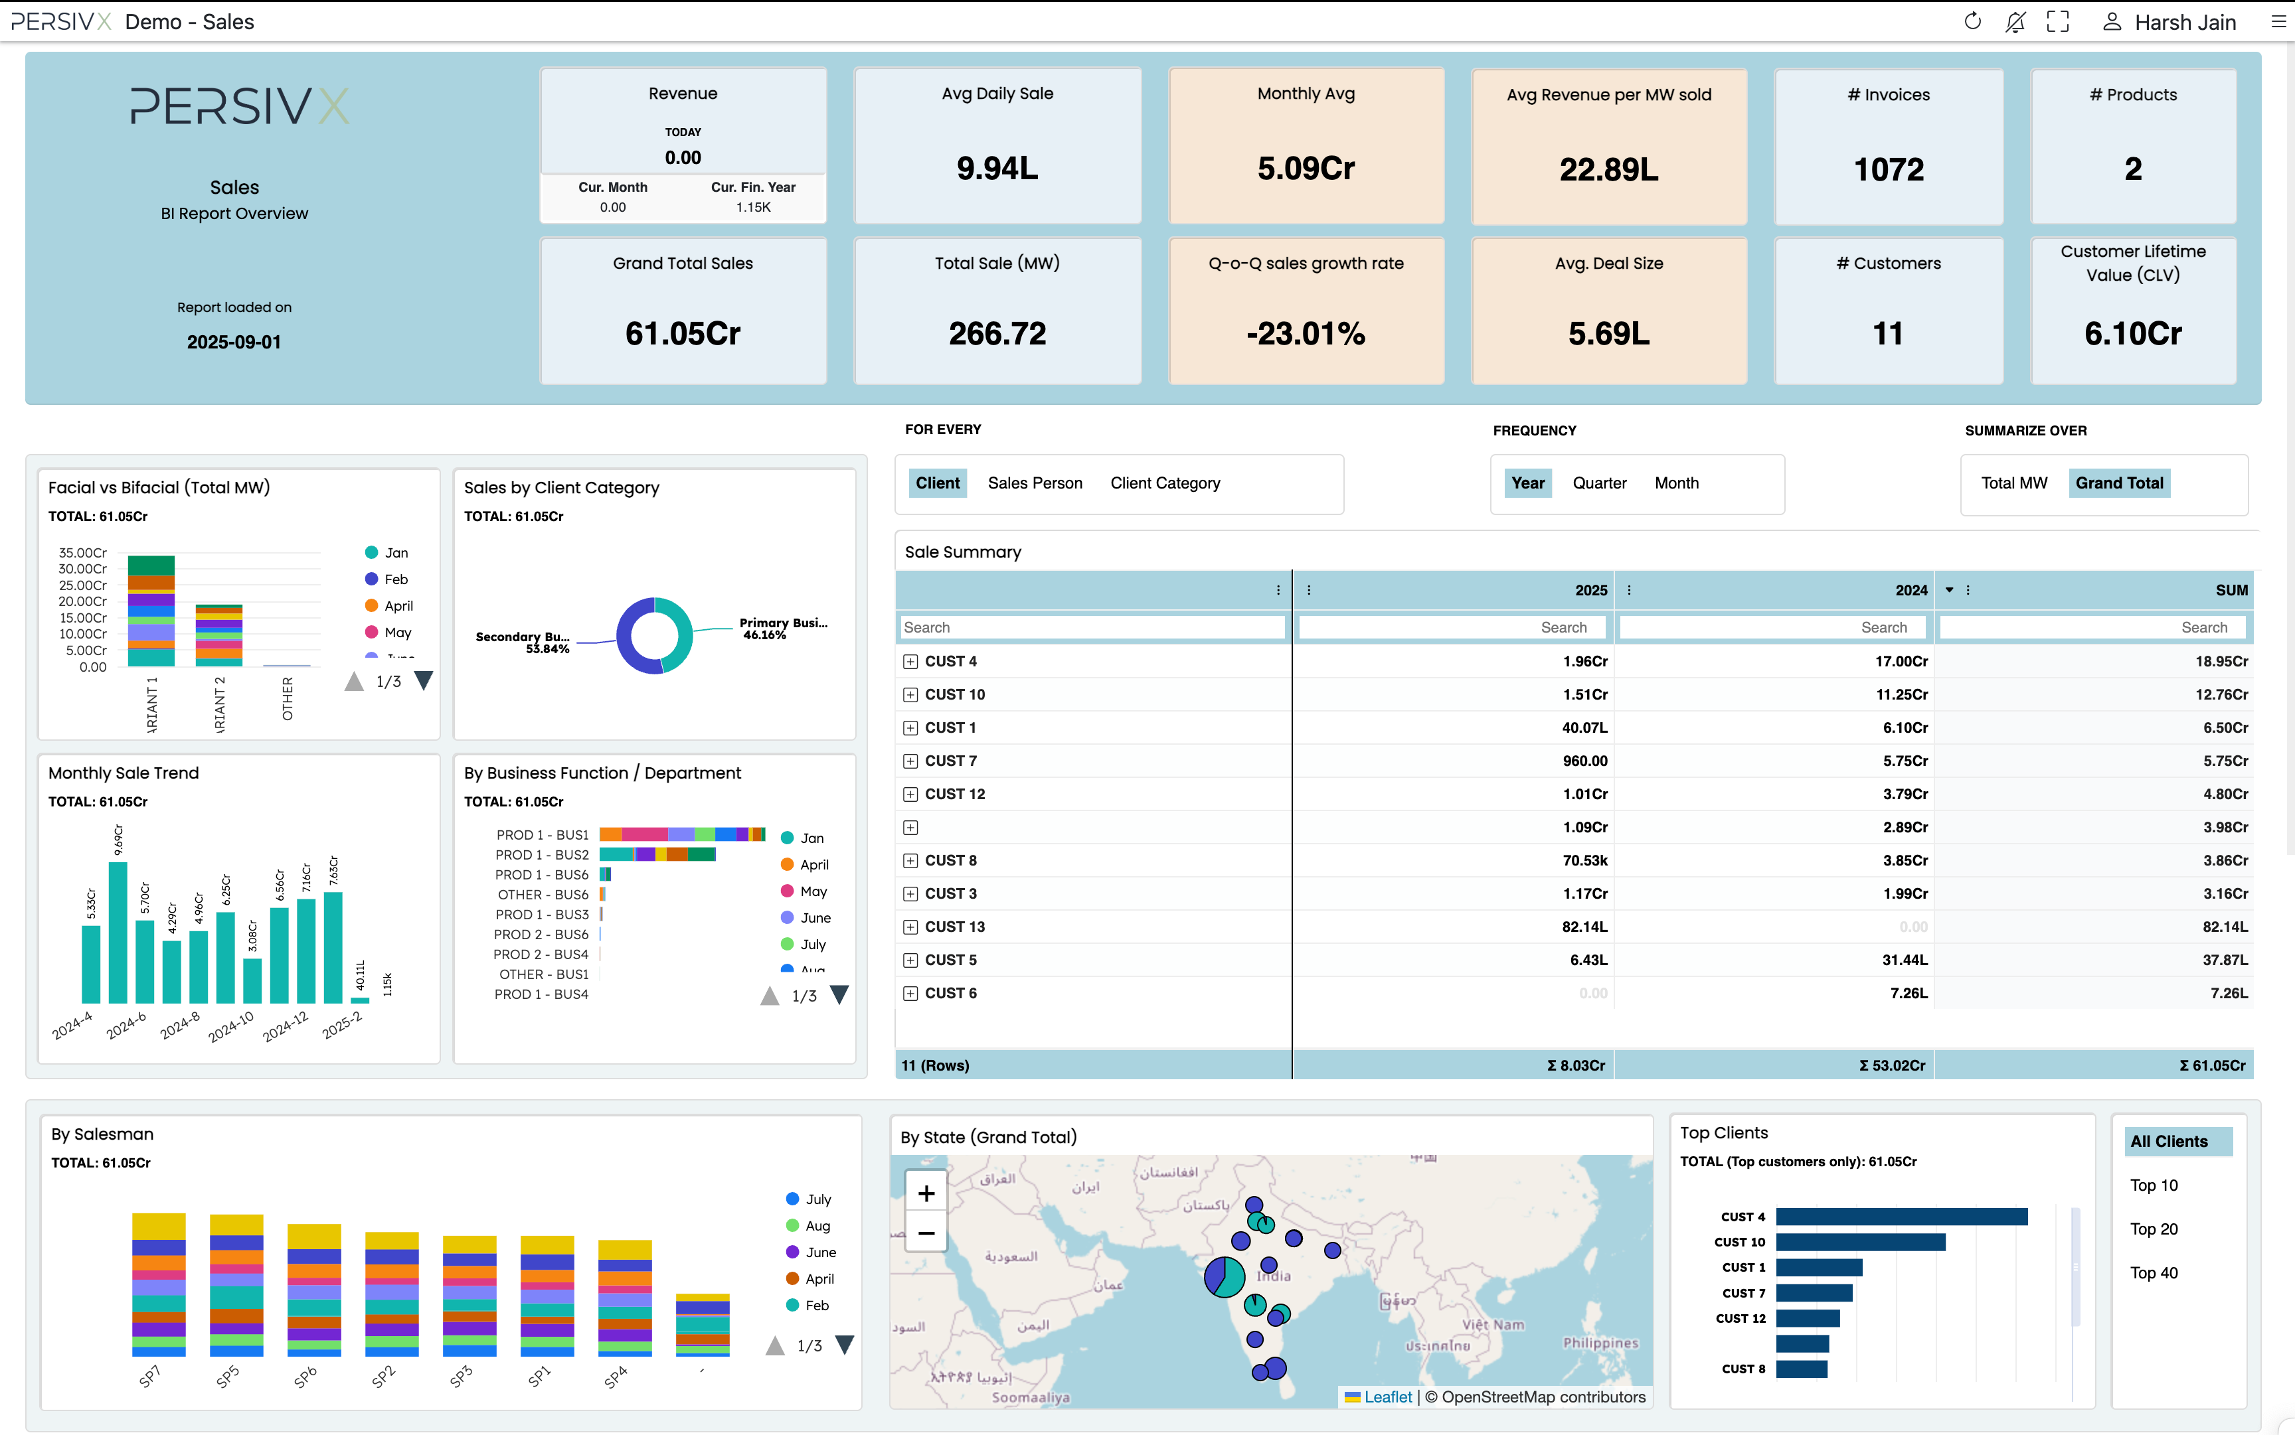Expand the CUST 10 row
This screenshot has width=2295, height=1435.
pyautogui.click(x=910, y=695)
